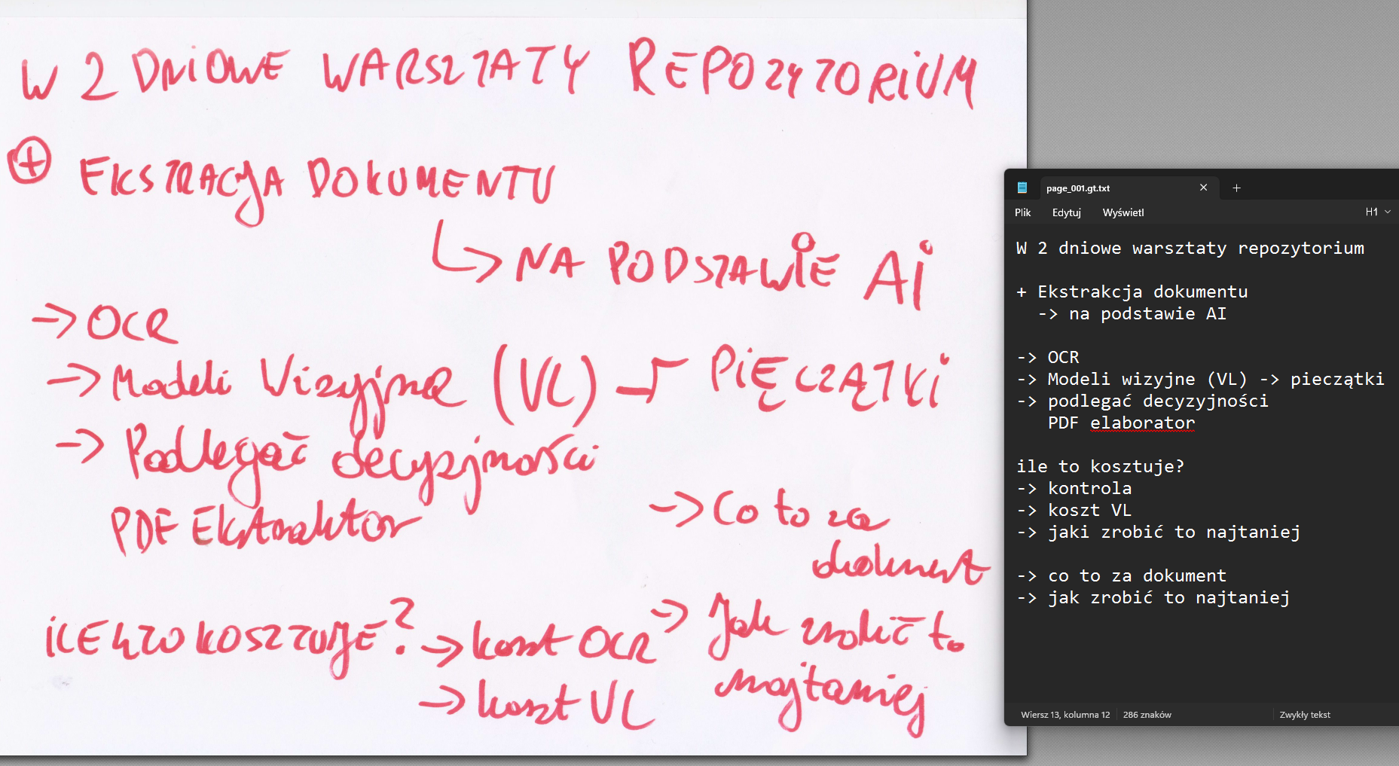This screenshot has width=1399, height=766.
Task: Click the '+ Ekstrakcja dokumentu' line in Notepad
Action: 1132,292
